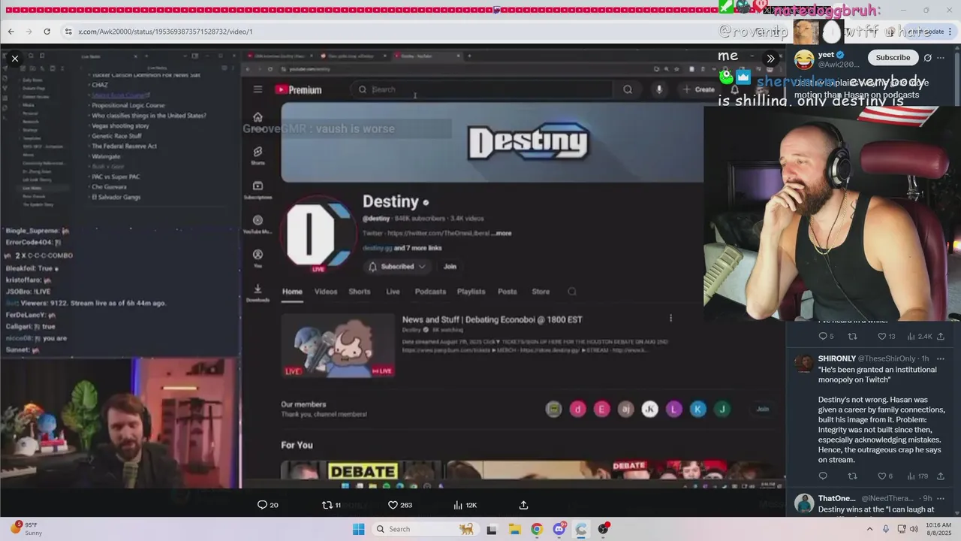Search within the Destiny channel

point(572,292)
